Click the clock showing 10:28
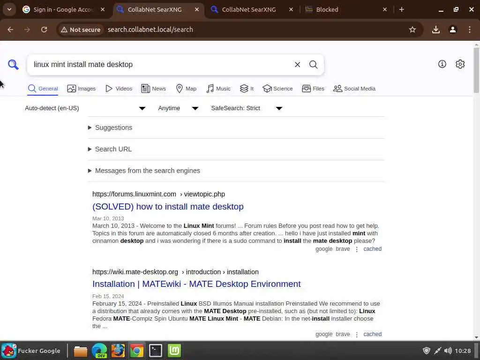The height and width of the screenshot is (360, 480). (x=463, y=351)
